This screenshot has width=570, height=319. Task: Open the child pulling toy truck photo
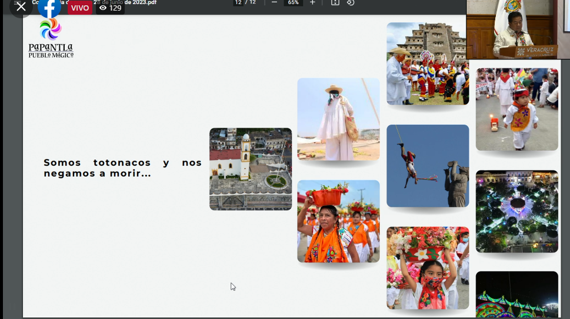tap(517, 109)
